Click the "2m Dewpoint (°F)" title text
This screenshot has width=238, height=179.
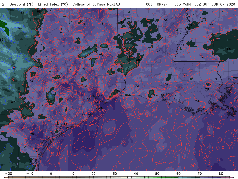pyautogui.click(x=18, y=4)
